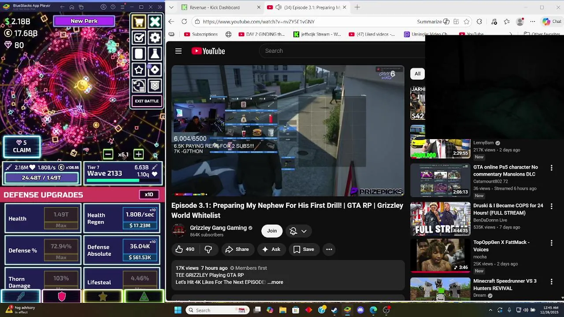The height and width of the screenshot is (317, 564).
Task: Open the lab flask icon in game
Action: [x=155, y=54]
